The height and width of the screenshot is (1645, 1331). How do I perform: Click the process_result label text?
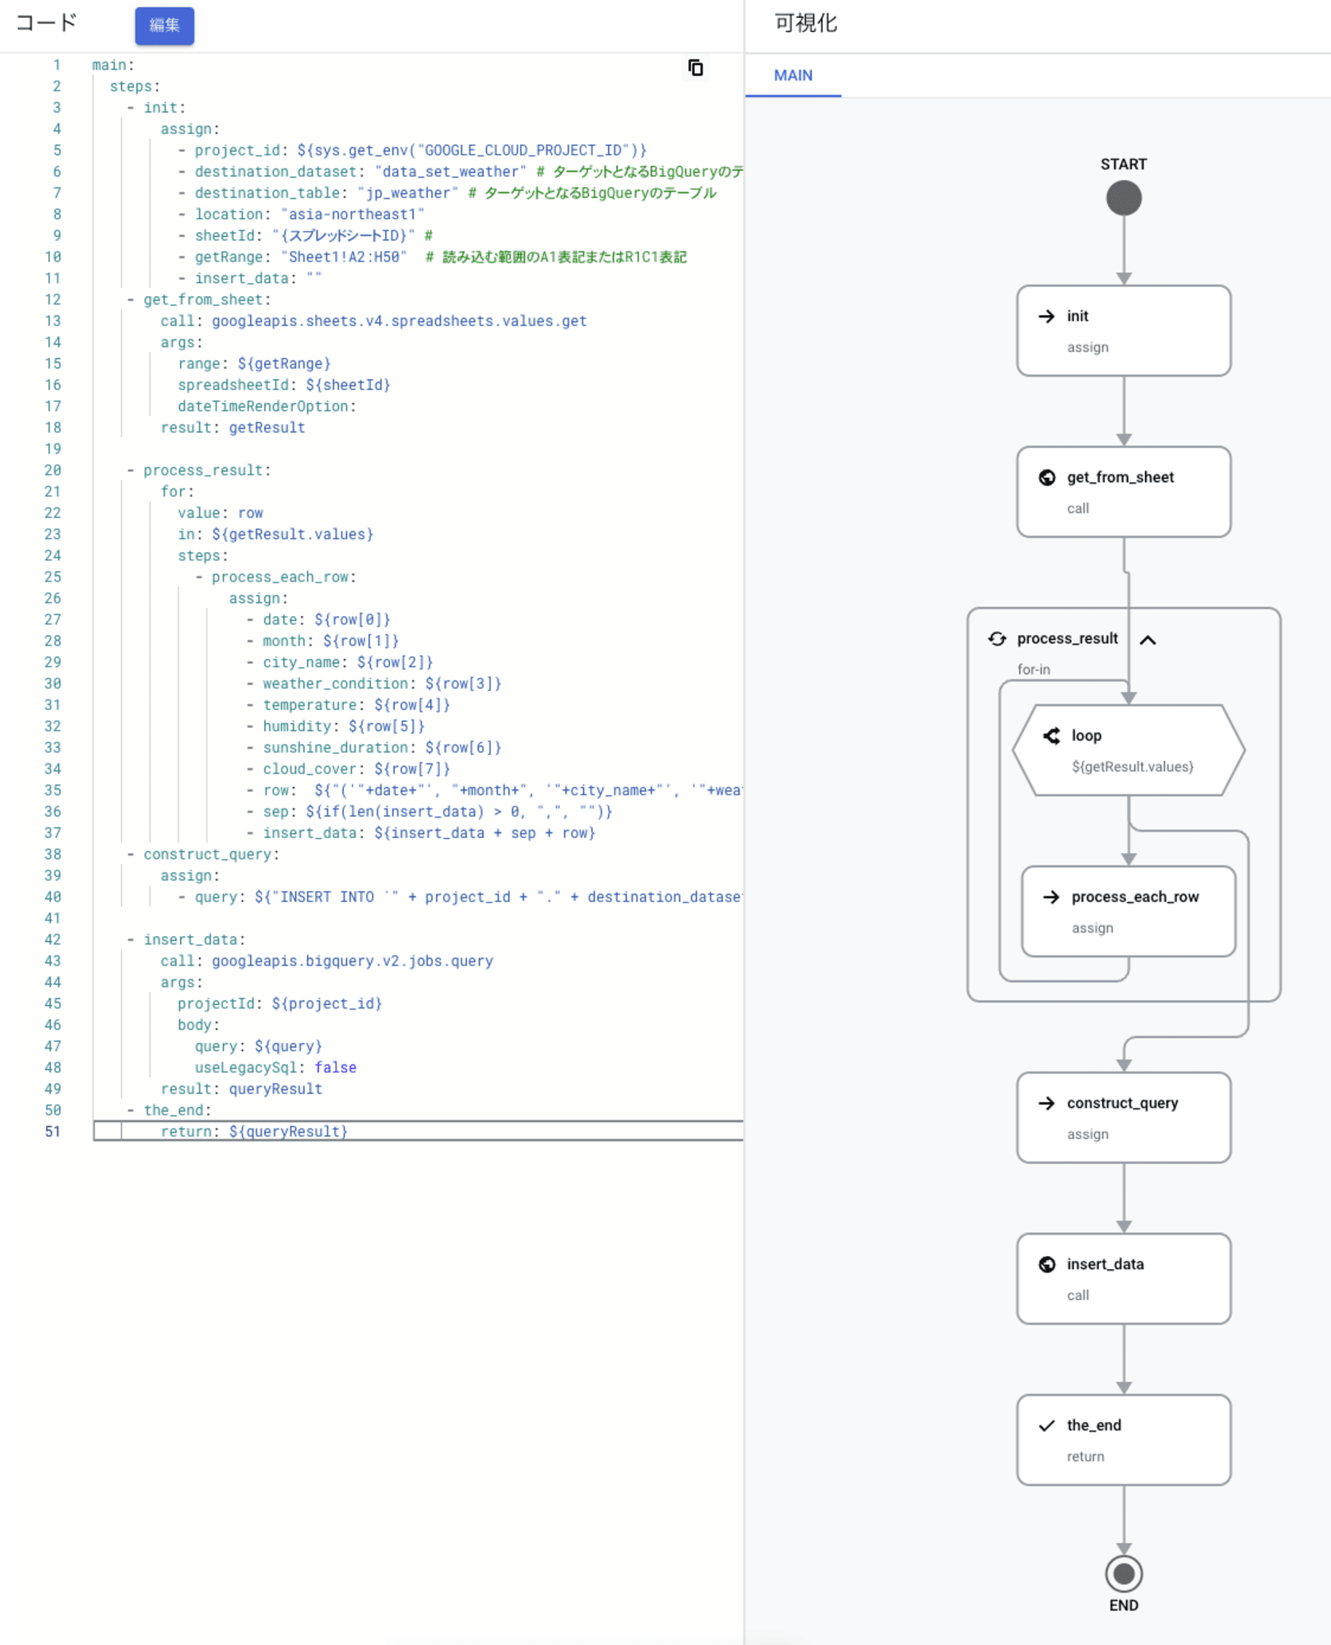pos(1067,638)
